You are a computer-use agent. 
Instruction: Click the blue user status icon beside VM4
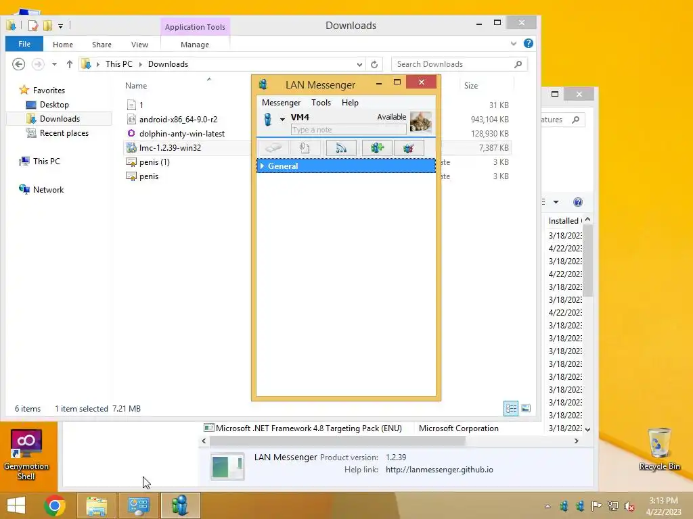click(x=267, y=119)
